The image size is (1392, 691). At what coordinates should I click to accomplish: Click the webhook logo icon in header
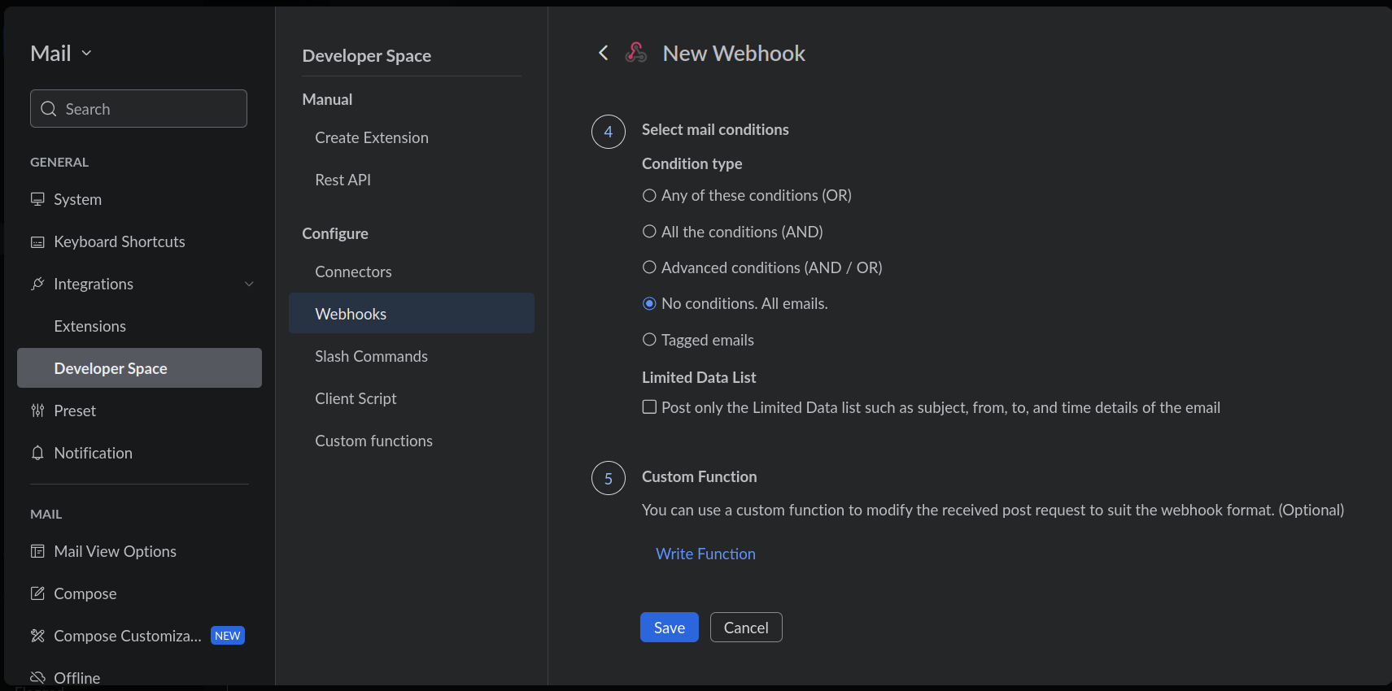[x=636, y=53]
